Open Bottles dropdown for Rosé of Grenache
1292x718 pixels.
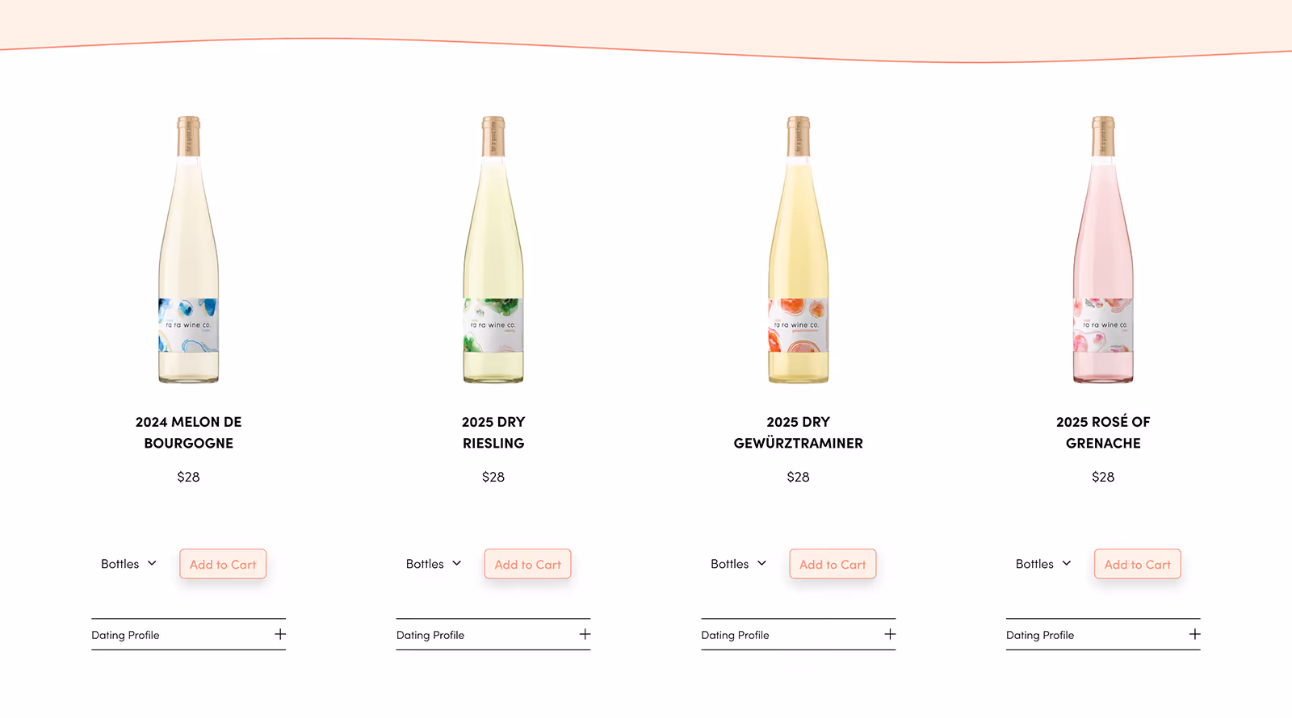pyautogui.click(x=1043, y=564)
